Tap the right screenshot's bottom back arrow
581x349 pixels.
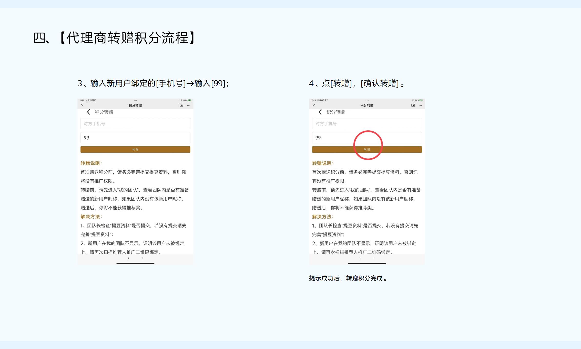click(360, 258)
